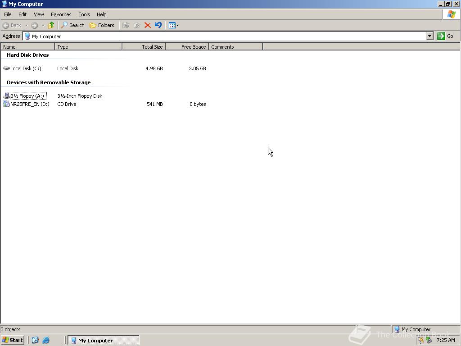Click the red Delete icon
This screenshot has width=461, height=346.
(x=148, y=25)
